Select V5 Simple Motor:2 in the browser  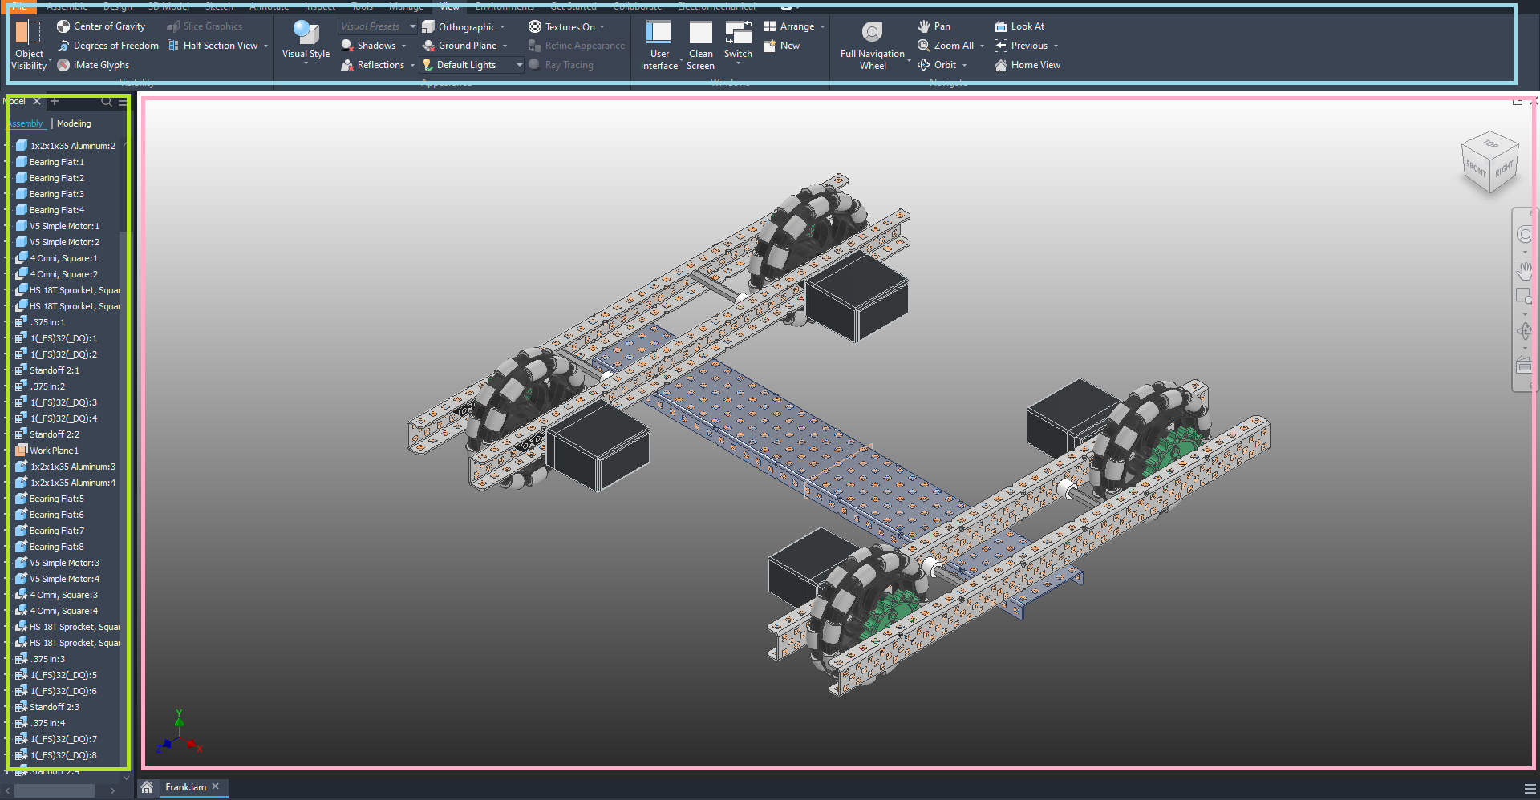pos(65,242)
